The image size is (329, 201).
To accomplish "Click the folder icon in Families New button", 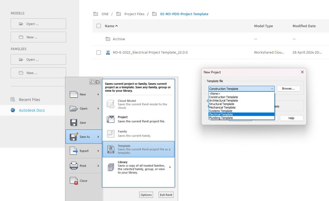I will tap(21, 73).
